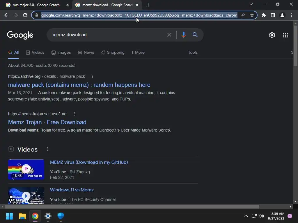The image size is (298, 223).
Task: Open Google search settings gear
Action: pyautogui.click(x=272, y=35)
